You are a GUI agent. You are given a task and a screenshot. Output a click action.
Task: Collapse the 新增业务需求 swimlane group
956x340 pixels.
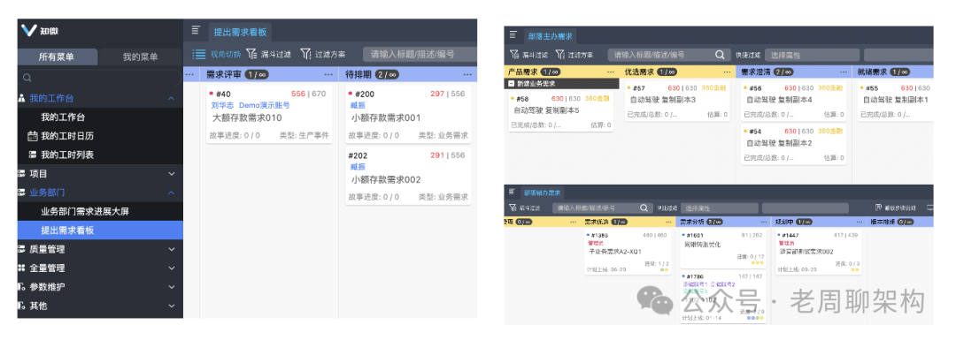[511, 83]
